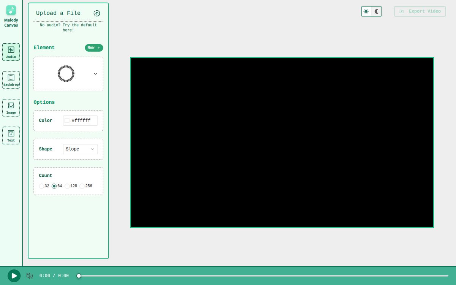Viewport: 456px width, 285px height.
Task: Select the circular visualizer element preview
Action: 66,74
